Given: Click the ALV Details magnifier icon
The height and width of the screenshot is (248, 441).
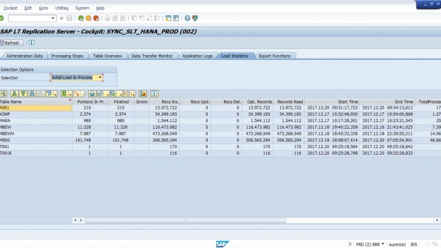Looking at the screenshot, I should click(3, 94).
